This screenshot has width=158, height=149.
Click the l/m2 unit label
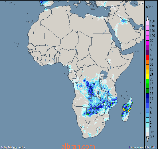tap(149, 7)
